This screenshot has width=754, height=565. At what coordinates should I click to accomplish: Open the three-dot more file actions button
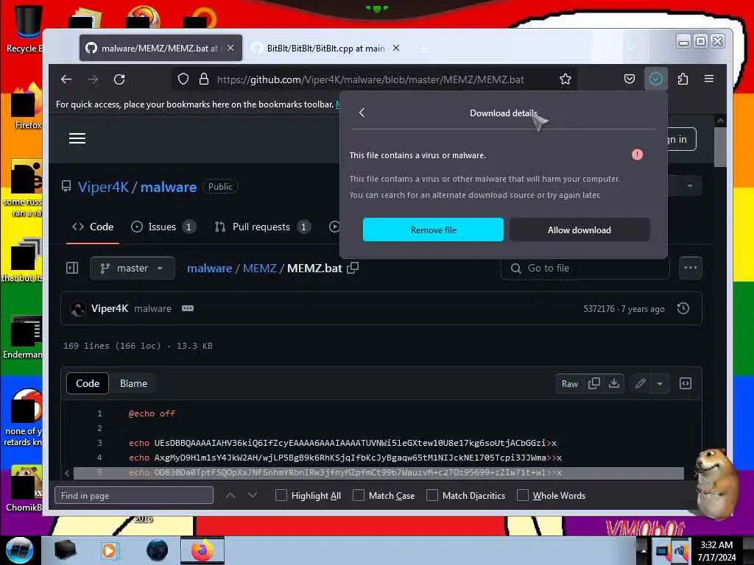click(691, 268)
